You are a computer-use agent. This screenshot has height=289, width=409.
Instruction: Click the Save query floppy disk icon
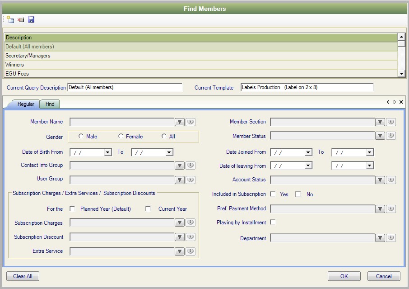click(x=31, y=19)
